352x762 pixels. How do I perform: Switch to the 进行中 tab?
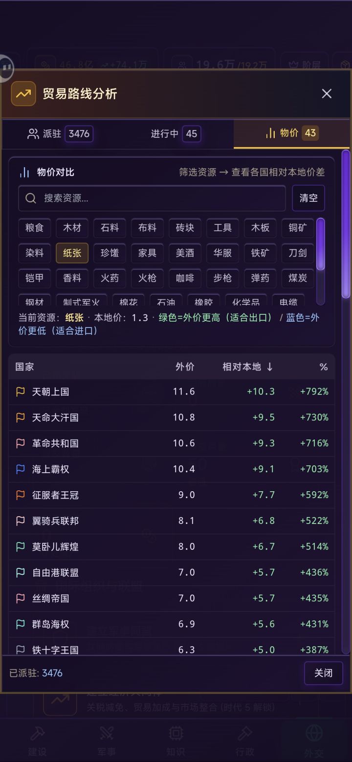[x=176, y=133]
